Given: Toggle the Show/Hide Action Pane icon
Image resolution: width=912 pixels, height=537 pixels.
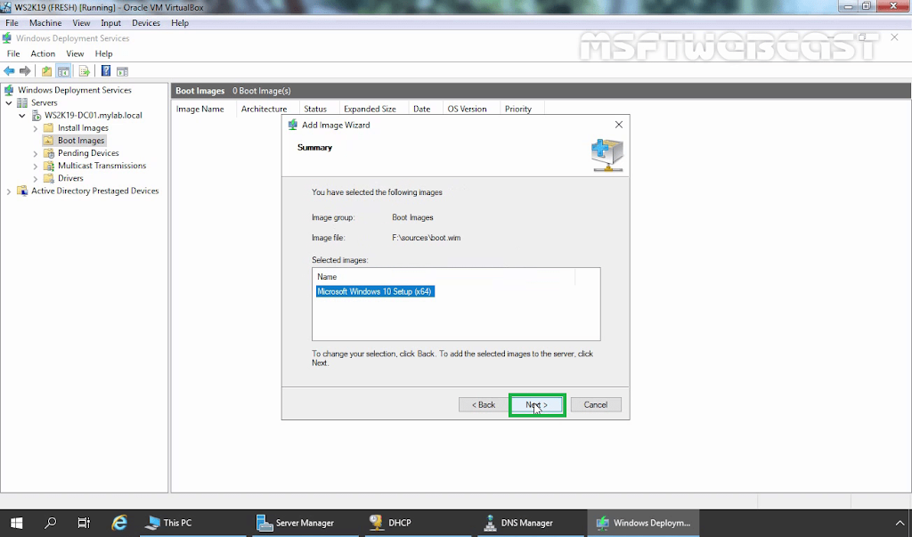Looking at the screenshot, I should [122, 71].
